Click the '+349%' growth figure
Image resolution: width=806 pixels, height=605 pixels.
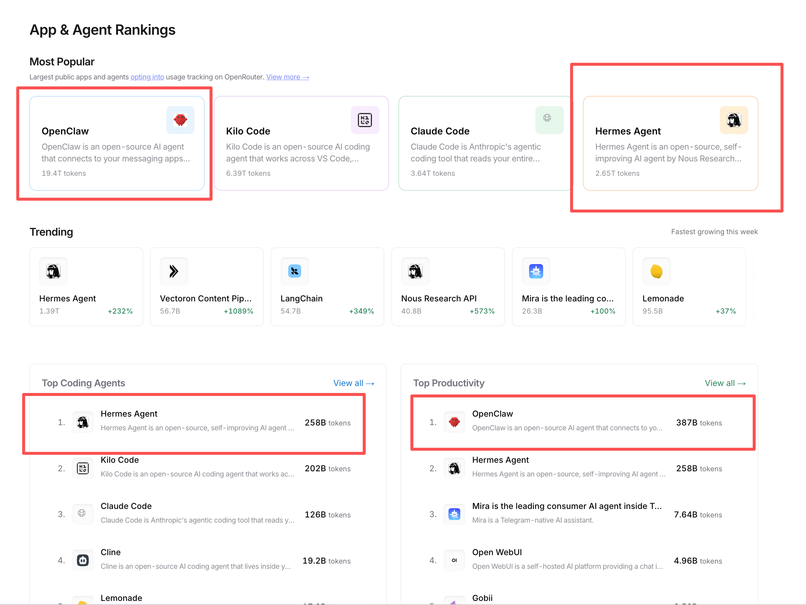coord(361,311)
